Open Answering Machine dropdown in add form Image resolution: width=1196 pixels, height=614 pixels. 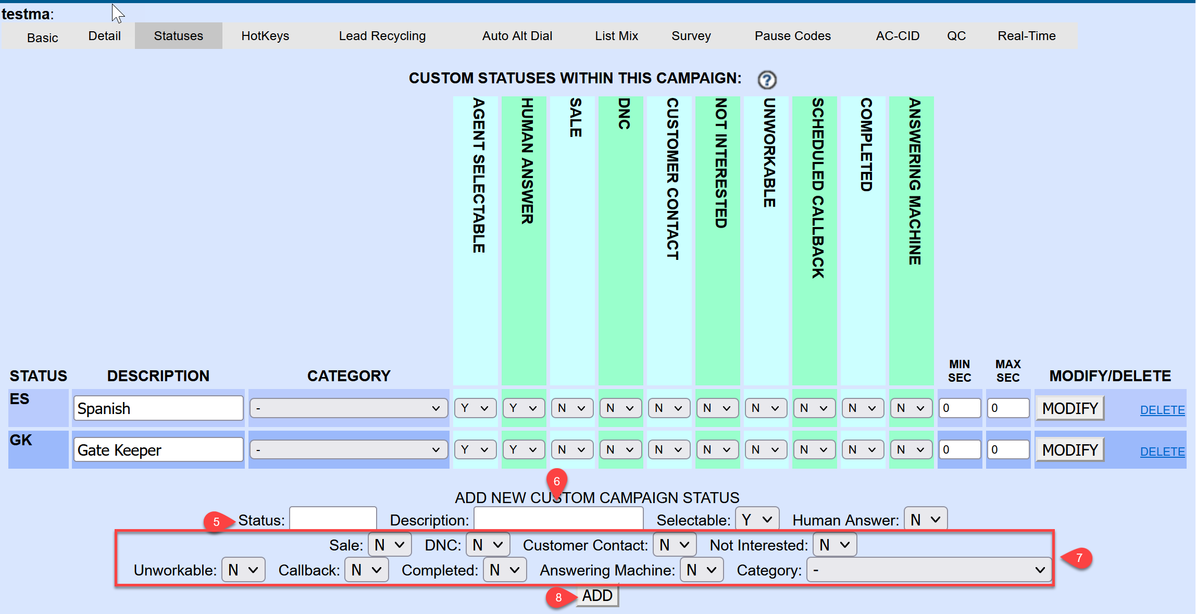(701, 570)
